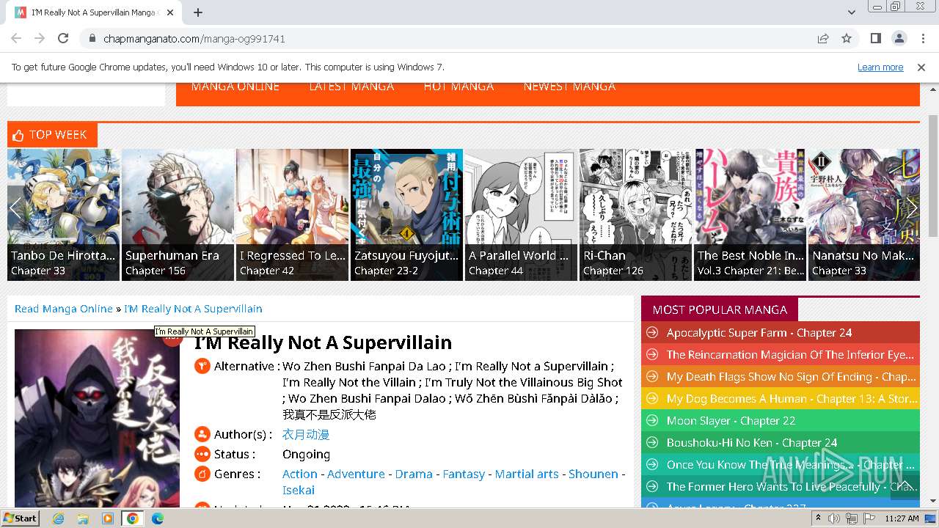Open The Former Hero Wants To Live Peacefully

(x=781, y=487)
